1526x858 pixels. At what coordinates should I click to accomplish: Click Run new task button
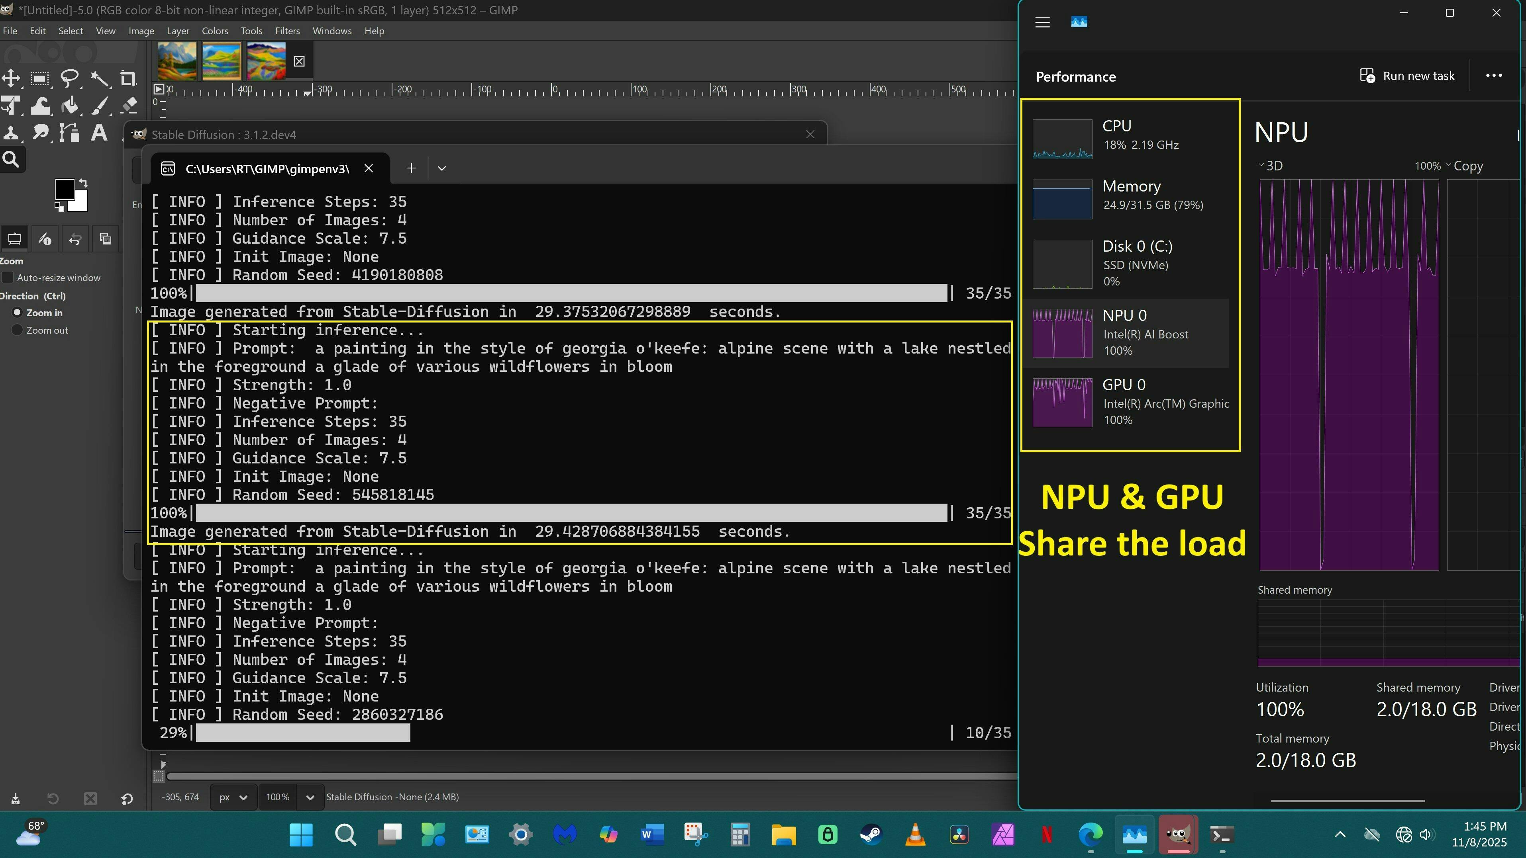tap(1407, 76)
